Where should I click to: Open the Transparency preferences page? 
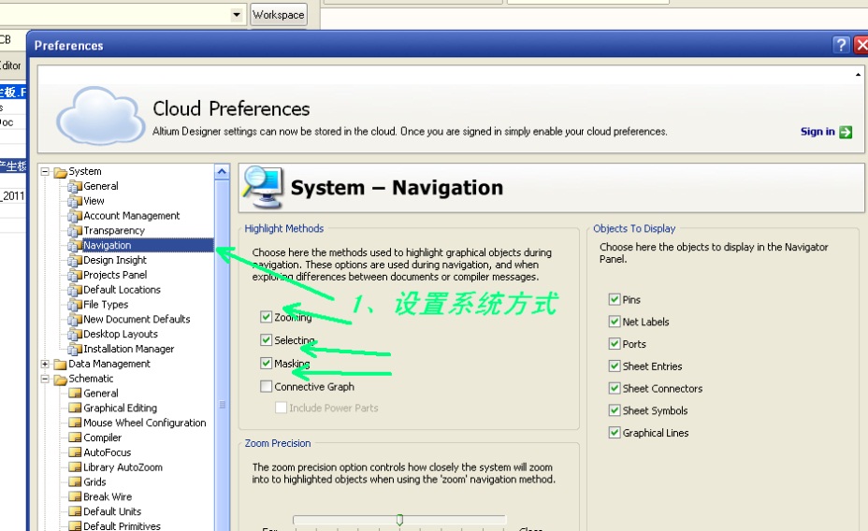coord(114,231)
